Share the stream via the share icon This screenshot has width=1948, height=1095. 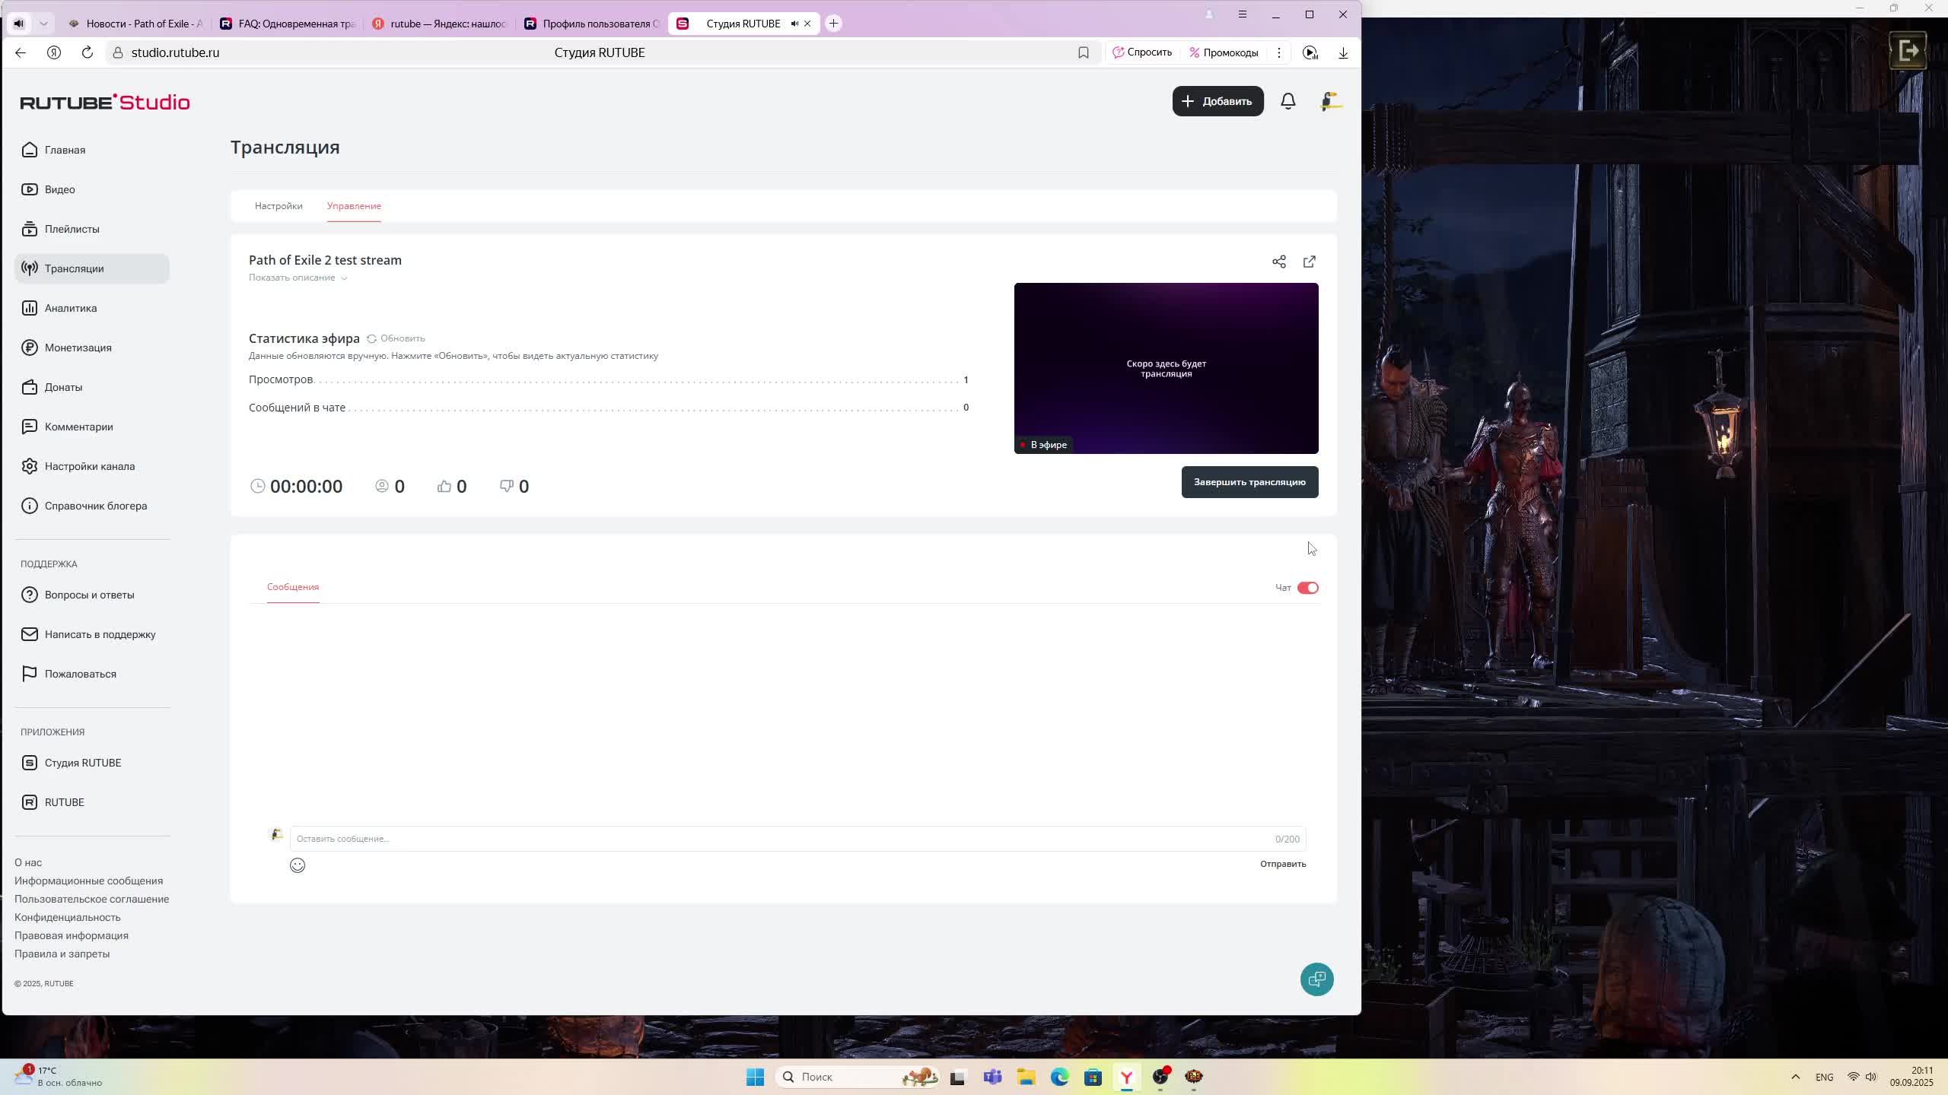coord(1278,262)
